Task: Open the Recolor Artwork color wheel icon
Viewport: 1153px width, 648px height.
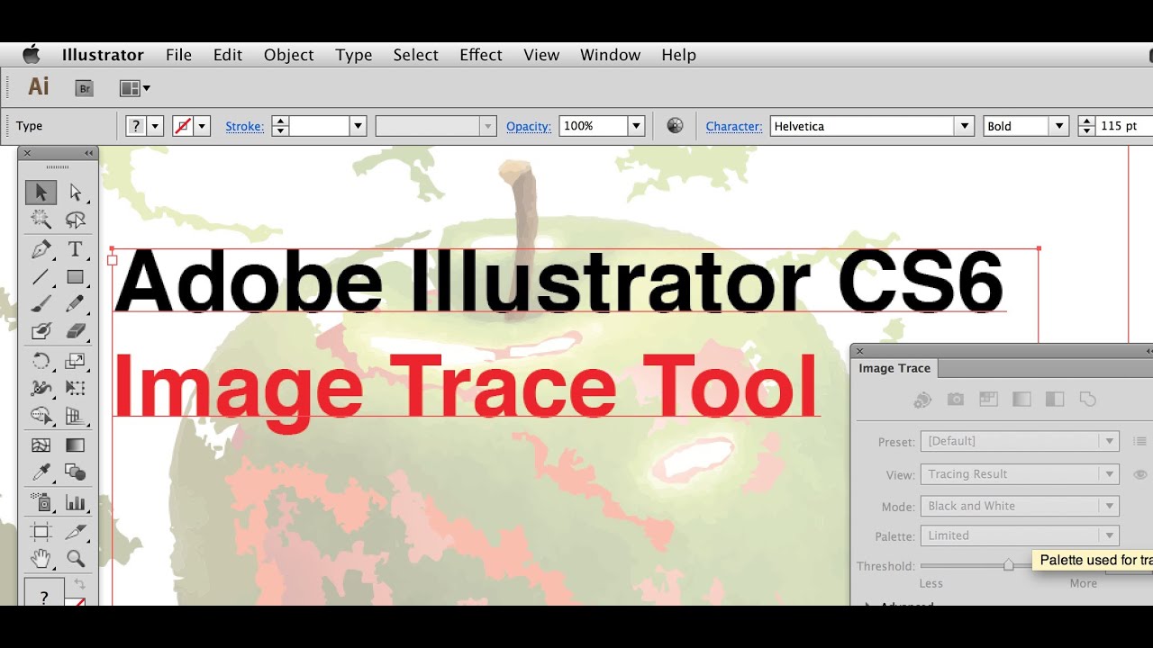Action: point(675,126)
